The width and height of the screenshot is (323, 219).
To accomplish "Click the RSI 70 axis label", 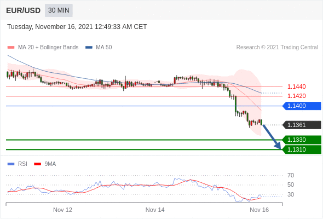I will pyautogui.click(x=291, y=175).
